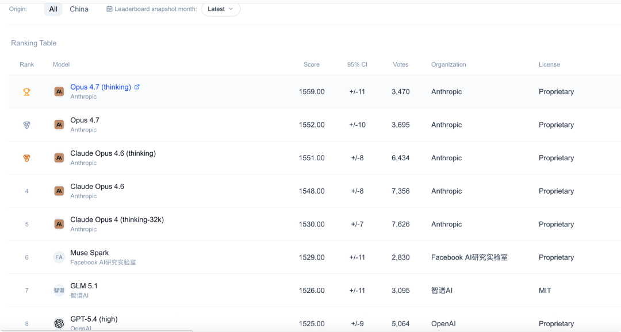The image size is (621, 332).
Task: Click the Anthropic logo in the rank 4 row
Action: 59,191
